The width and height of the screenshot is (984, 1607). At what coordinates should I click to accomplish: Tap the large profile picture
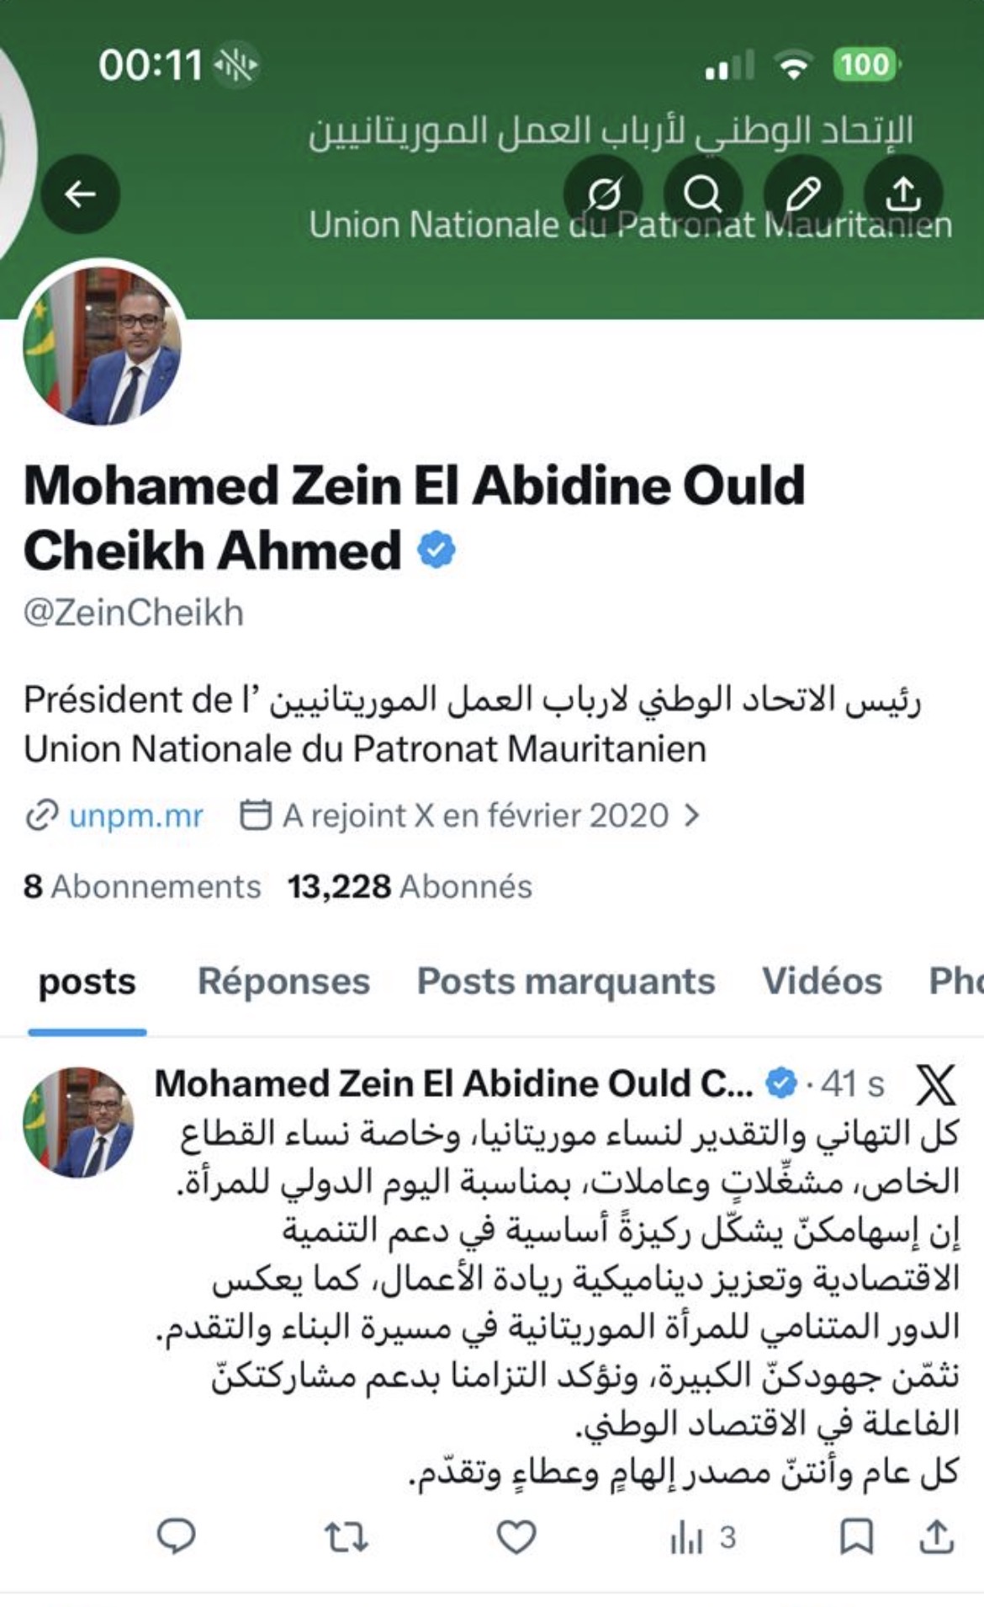click(102, 343)
